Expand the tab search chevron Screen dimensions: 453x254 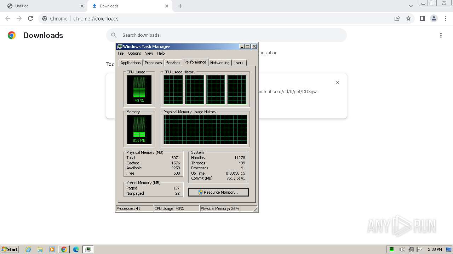pos(411,6)
